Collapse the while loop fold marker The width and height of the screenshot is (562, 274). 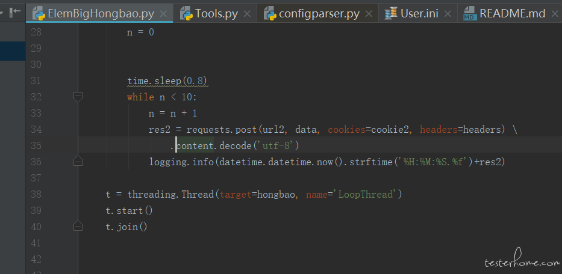78,97
